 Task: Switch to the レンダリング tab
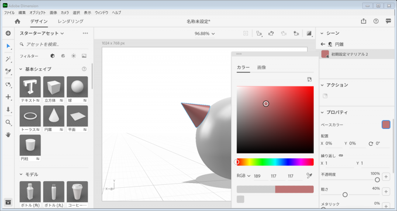pos(71,21)
